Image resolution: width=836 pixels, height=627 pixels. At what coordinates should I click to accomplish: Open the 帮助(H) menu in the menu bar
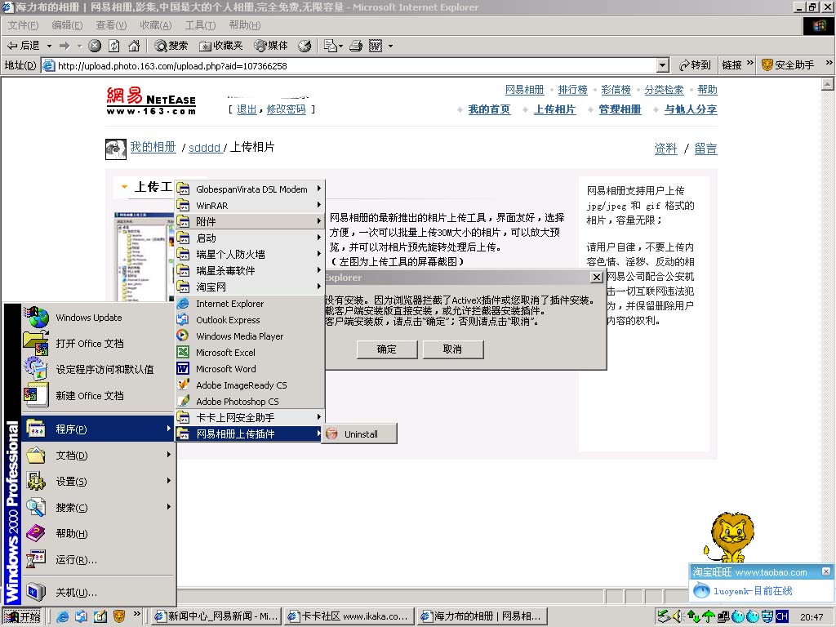pyautogui.click(x=245, y=25)
